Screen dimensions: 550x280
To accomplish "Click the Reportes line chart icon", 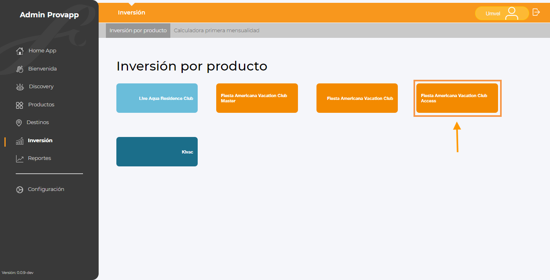I will 19,159.
